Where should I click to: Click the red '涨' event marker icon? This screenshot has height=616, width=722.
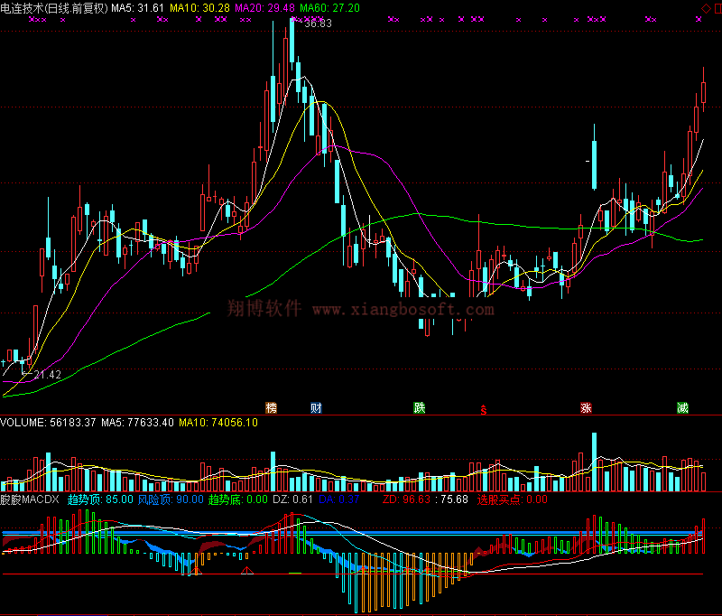click(x=586, y=408)
